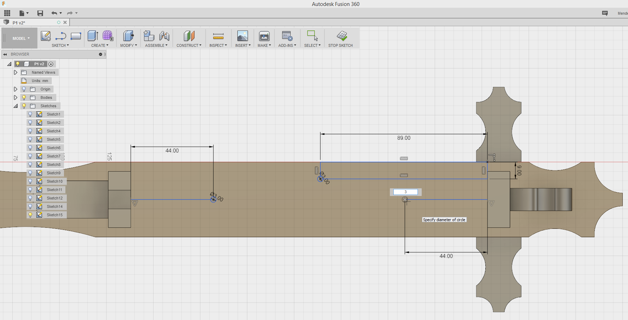Click the Extrude tool in Create
The height and width of the screenshot is (320, 628).
click(x=93, y=36)
